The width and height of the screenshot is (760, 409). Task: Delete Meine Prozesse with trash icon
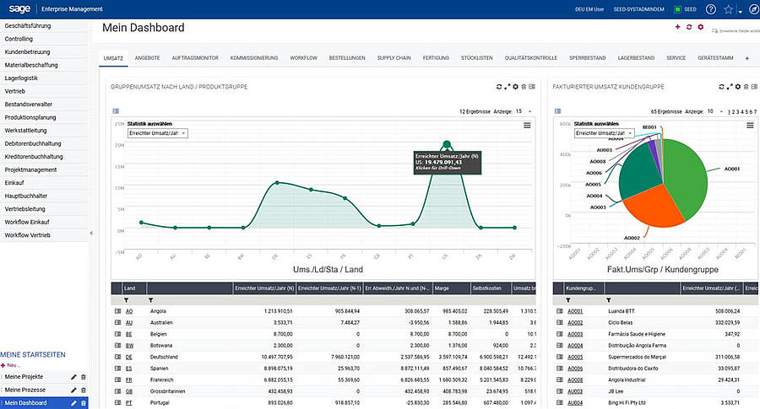pos(84,390)
